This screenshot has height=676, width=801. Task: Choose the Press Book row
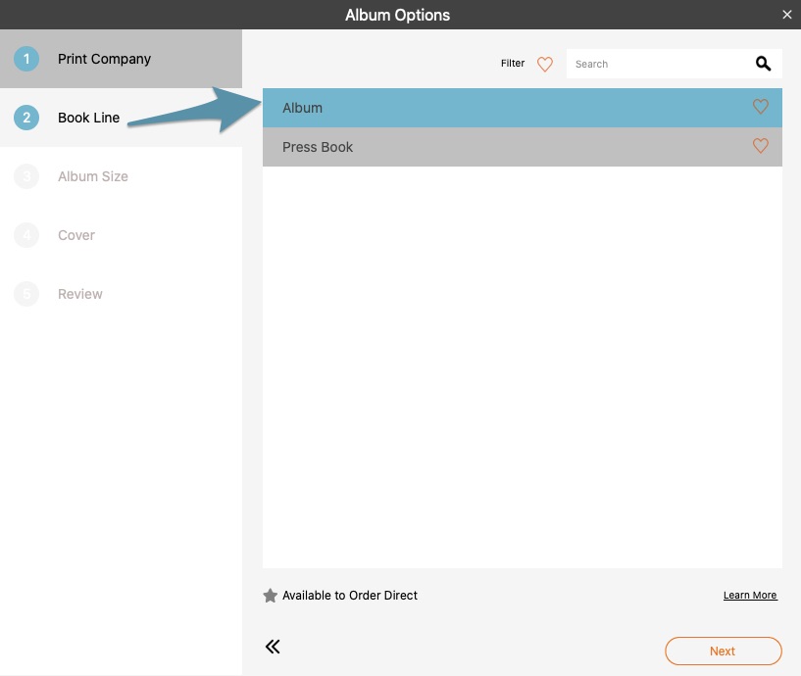tap(523, 147)
